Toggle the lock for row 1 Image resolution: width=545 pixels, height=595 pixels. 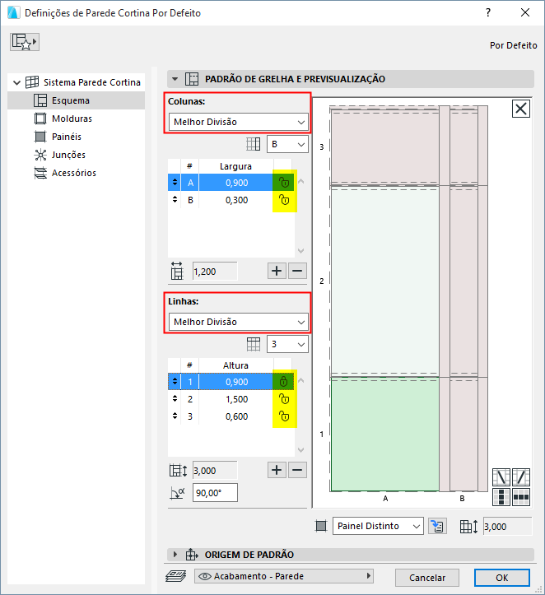(283, 381)
